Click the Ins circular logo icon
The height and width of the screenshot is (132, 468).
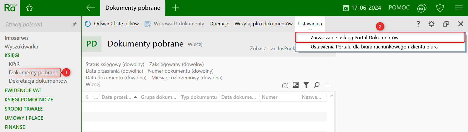pos(422,8)
